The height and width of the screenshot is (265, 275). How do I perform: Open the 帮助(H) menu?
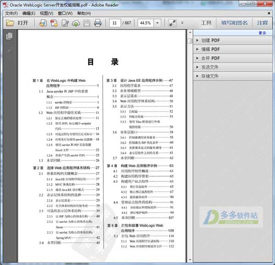[x=84, y=13]
